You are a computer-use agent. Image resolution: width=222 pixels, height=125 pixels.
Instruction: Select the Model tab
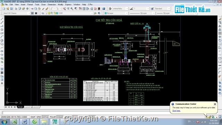click(20, 107)
